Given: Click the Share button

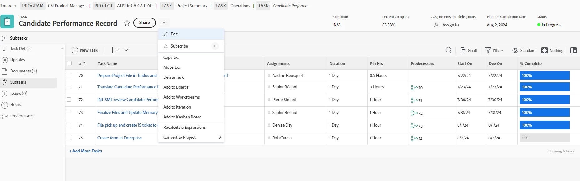Looking at the screenshot, I should point(144,22).
